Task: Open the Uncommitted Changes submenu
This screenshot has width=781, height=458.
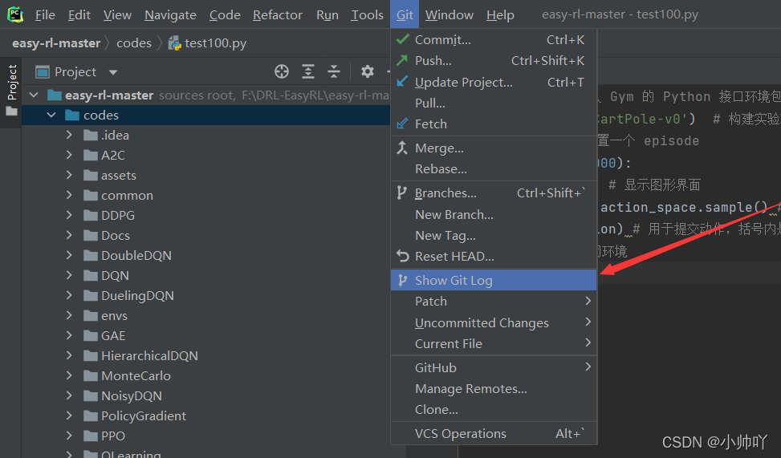Action: tap(494, 322)
